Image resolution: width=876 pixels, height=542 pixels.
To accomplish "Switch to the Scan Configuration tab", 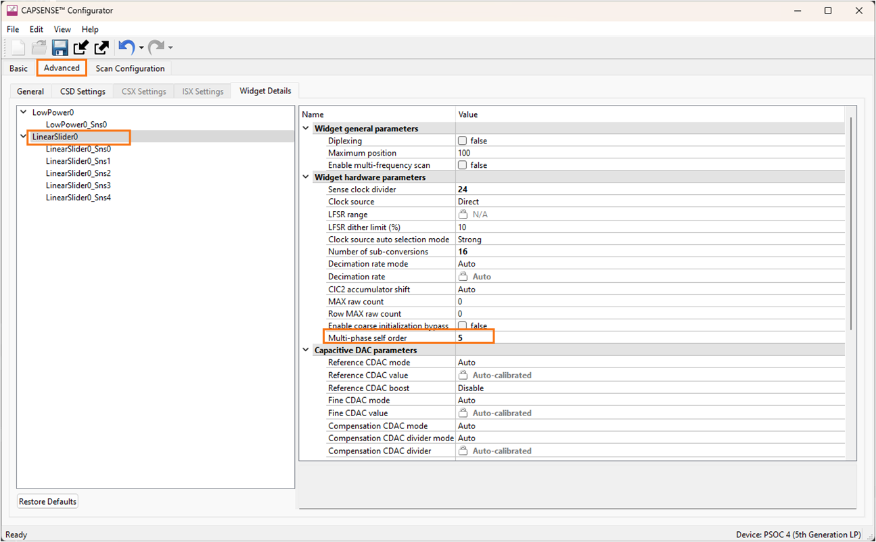I will tap(130, 68).
